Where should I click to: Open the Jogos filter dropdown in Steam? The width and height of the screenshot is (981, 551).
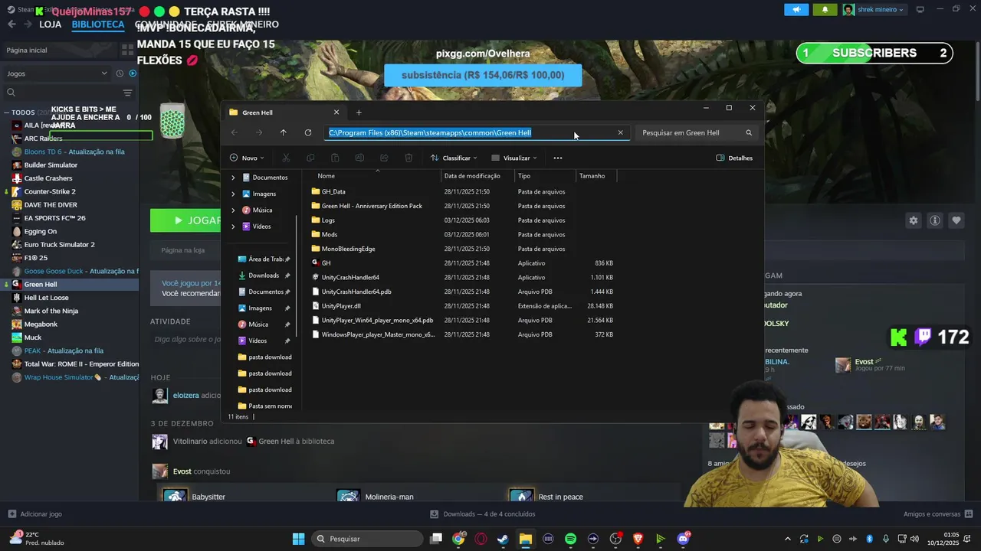click(x=57, y=73)
